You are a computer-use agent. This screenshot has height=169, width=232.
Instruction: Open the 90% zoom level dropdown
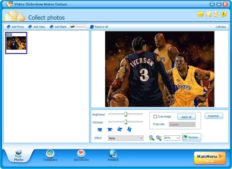[x=172, y=138]
